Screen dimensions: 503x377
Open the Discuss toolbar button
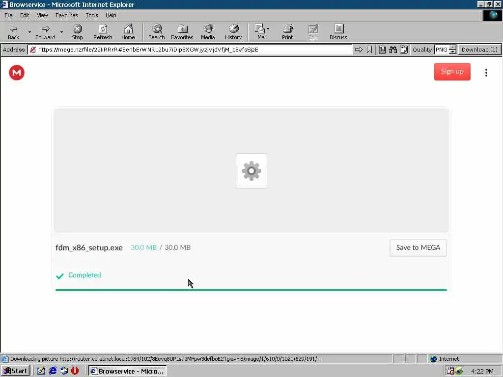[338, 32]
